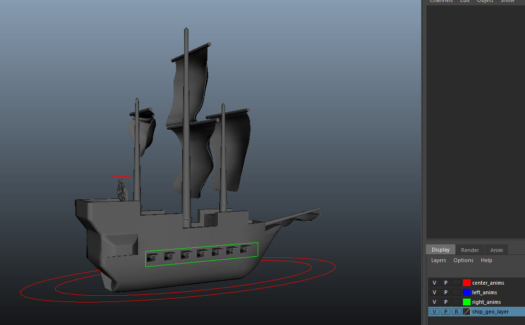Click the green swatch of right_anims layer
The image size is (525, 325).
click(x=466, y=302)
